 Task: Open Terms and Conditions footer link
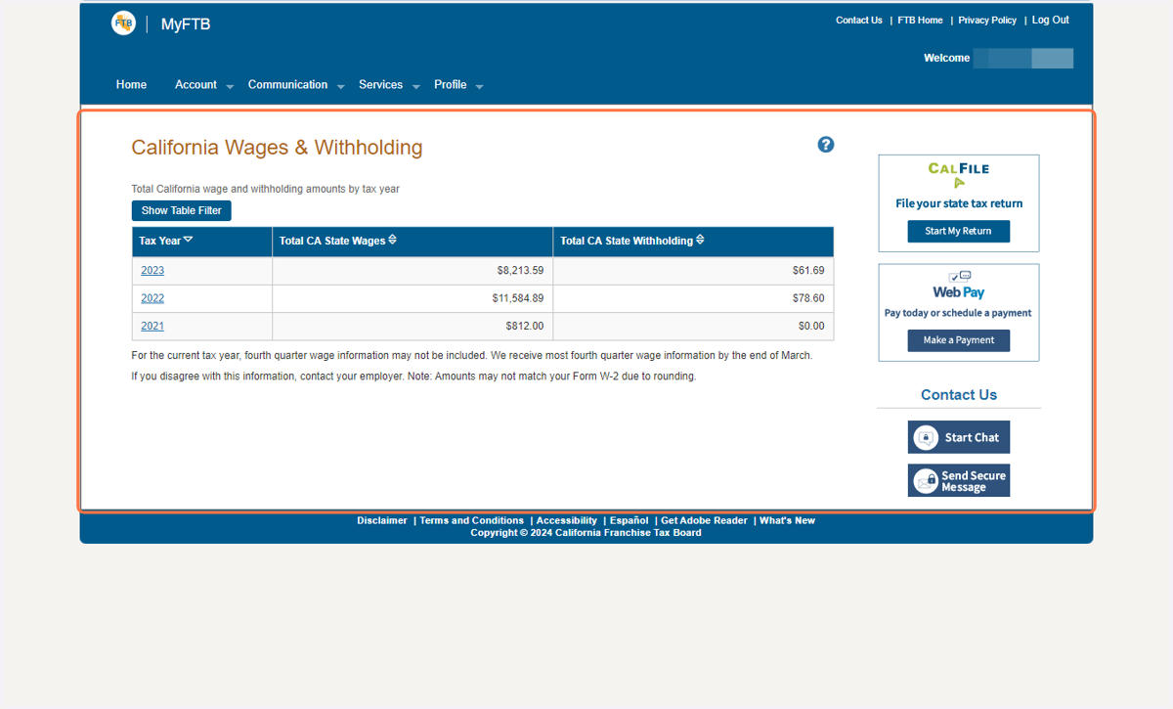tap(472, 520)
